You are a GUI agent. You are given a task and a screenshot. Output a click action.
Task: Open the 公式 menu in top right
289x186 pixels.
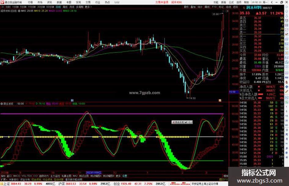coord(231,2)
